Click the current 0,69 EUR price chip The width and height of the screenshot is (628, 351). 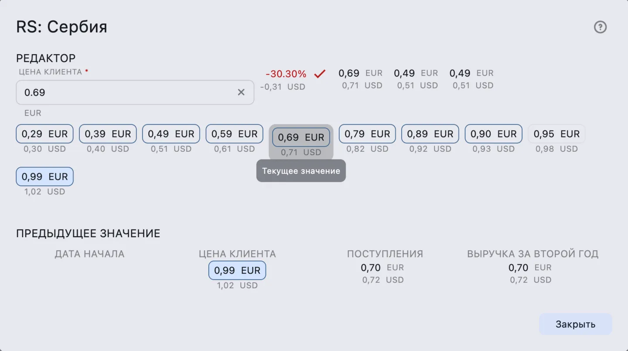click(x=301, y=137)
